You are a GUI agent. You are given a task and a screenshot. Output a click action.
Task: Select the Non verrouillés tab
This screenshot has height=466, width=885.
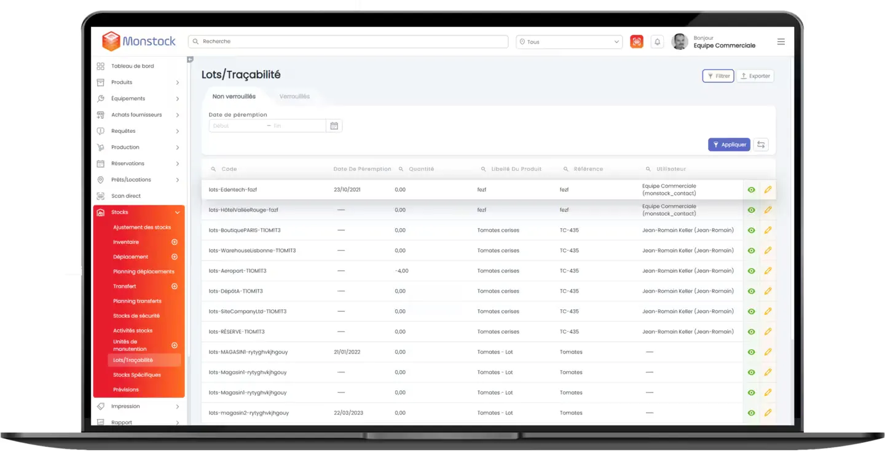(234, 97)
